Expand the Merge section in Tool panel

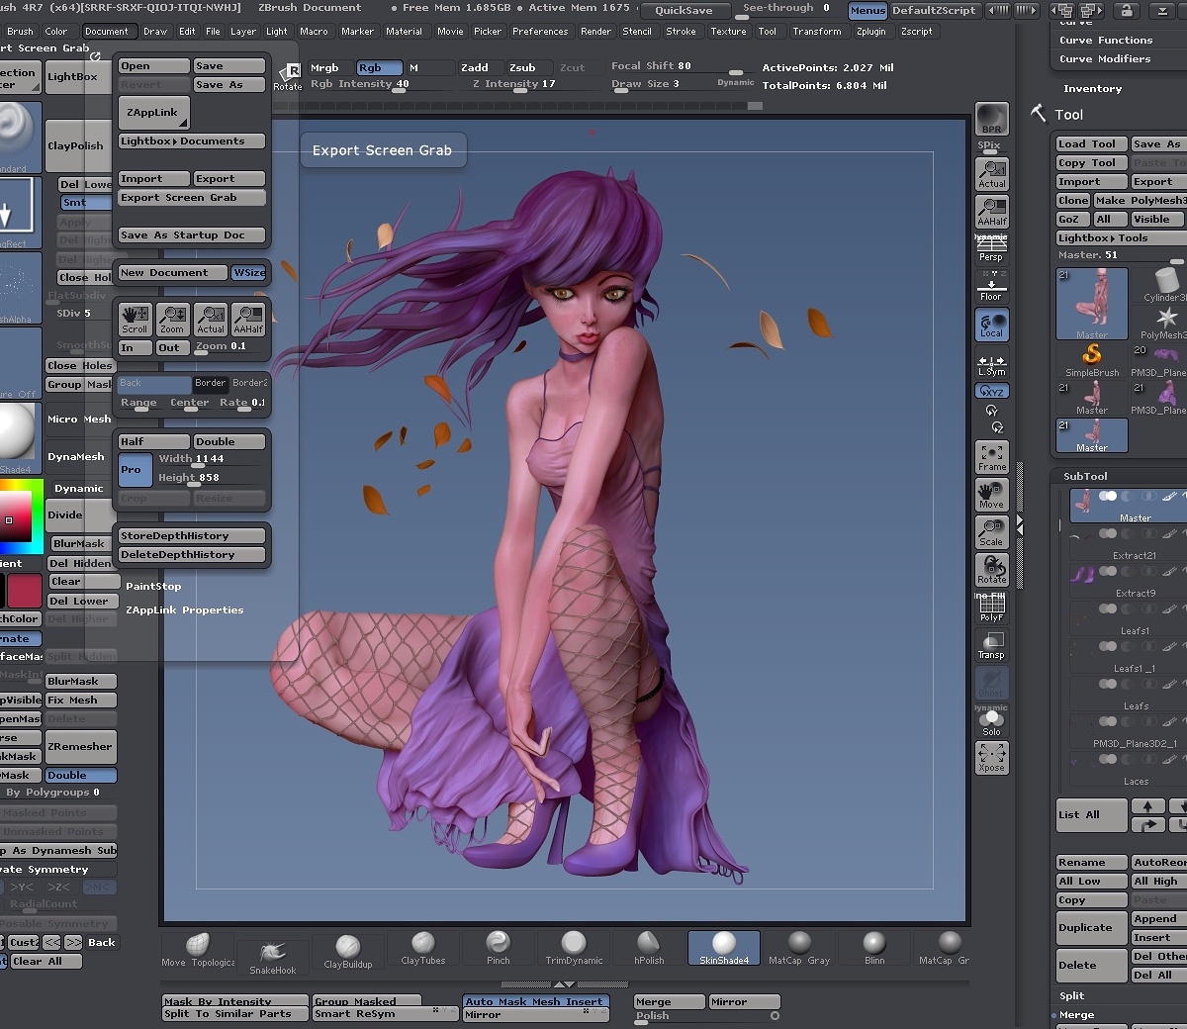tap(1076, 1015)
